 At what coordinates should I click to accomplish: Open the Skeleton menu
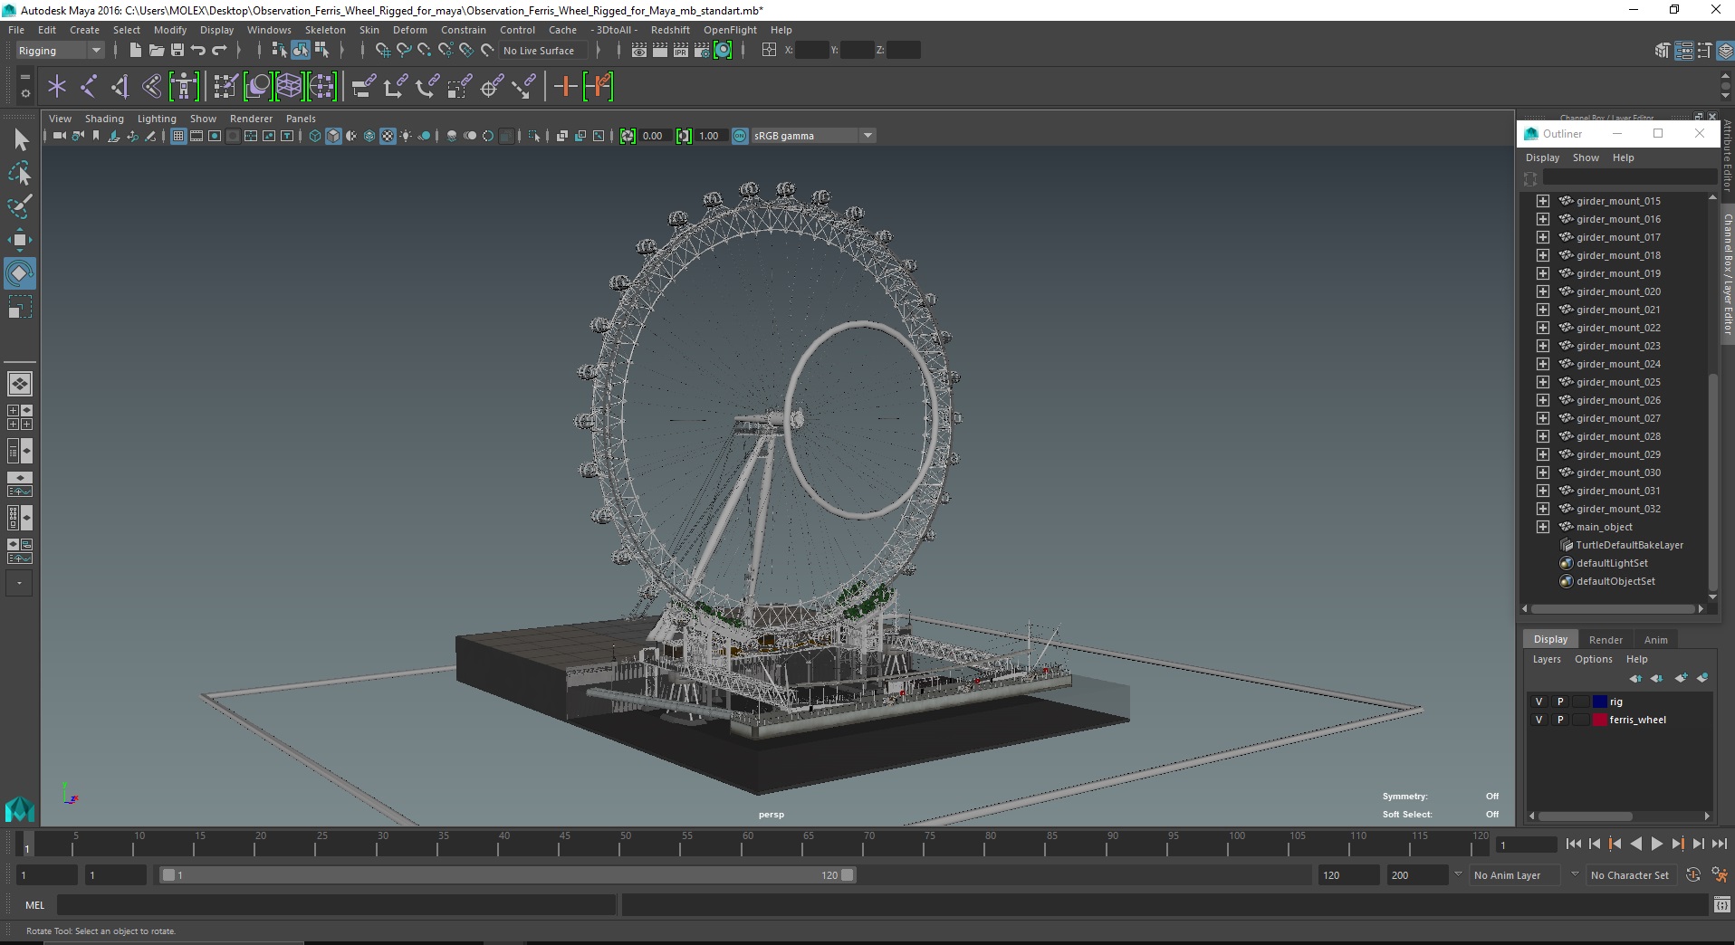(x=325, y=30)
